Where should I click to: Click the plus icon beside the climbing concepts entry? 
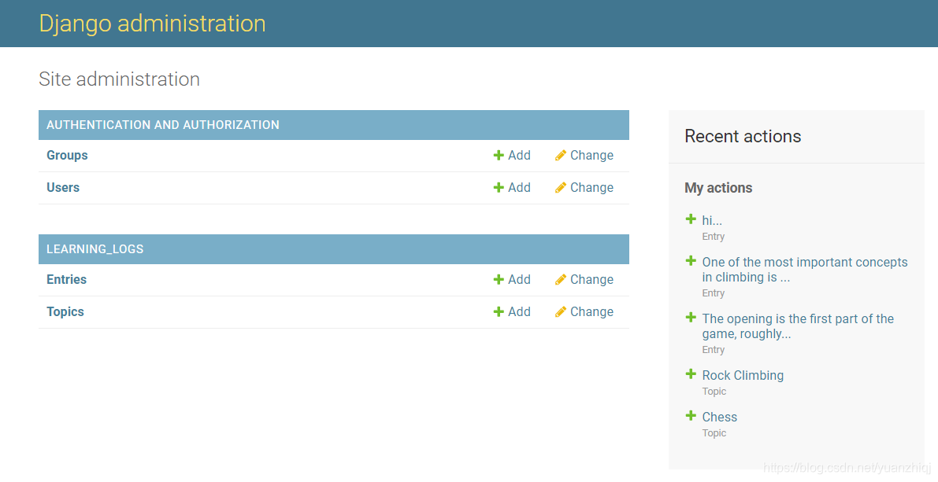pos(691,261)
